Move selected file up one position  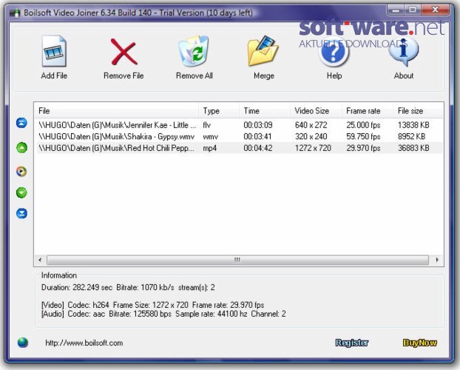(x=21, y=147)
